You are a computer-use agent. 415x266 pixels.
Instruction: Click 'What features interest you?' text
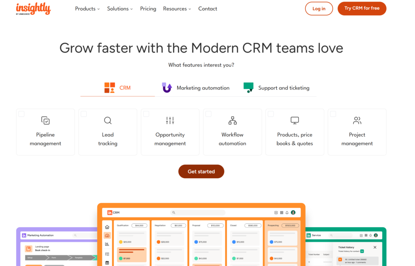click(201, 65)
